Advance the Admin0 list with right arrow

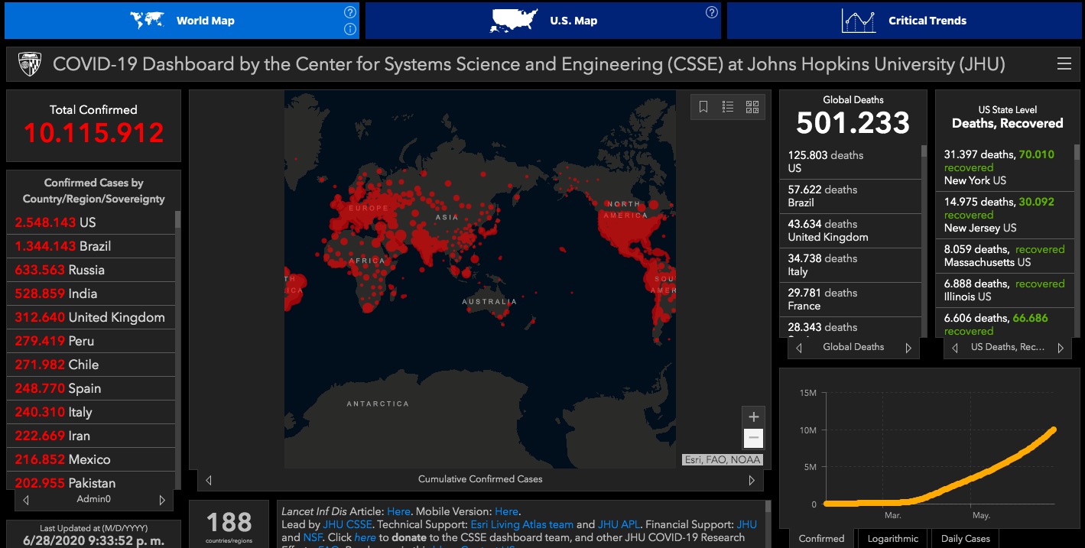[x=162, y=500]
